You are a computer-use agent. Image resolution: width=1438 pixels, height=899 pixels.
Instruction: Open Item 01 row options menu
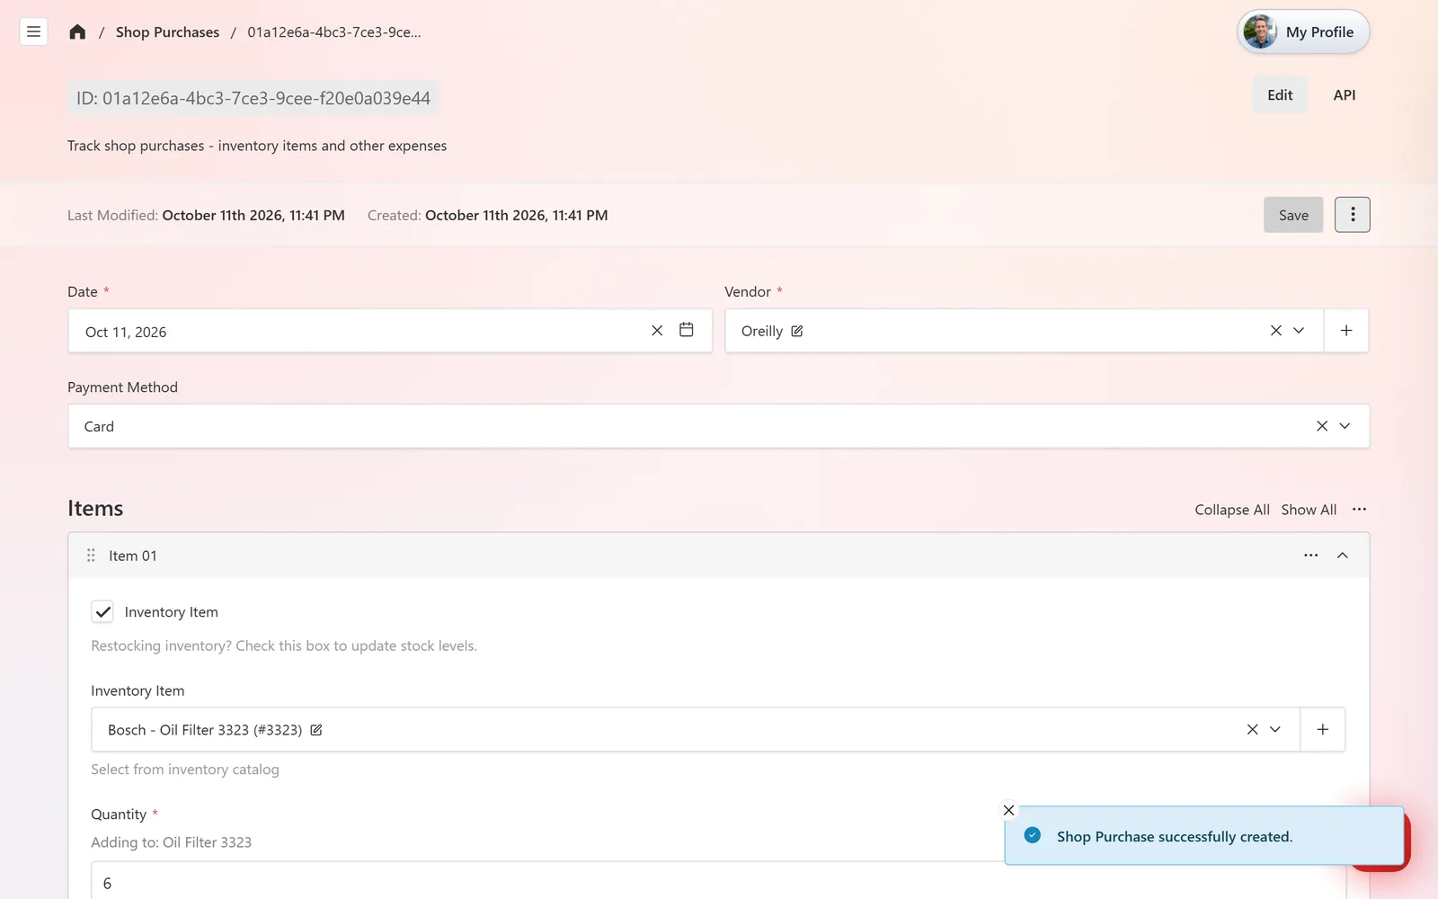coord(1311,556)
